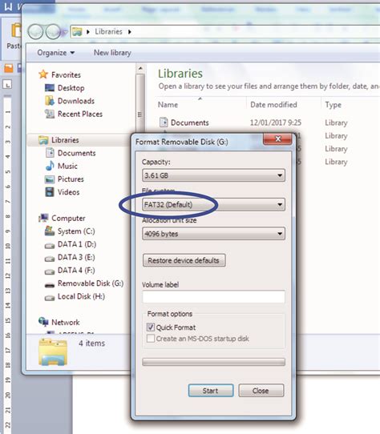Select Music under Libraries
The height and width of the screenshot is (434, 380).
67,166
